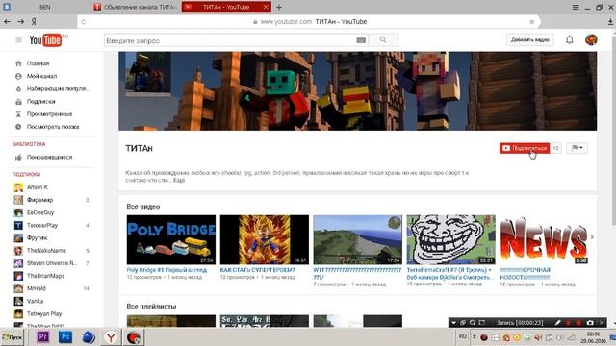Click the Yandex Я home button

point(34,22)
